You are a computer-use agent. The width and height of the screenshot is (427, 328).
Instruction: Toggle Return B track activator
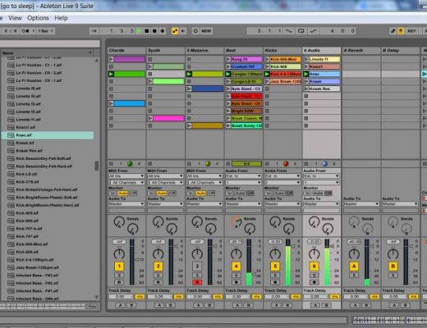point(393,266)
